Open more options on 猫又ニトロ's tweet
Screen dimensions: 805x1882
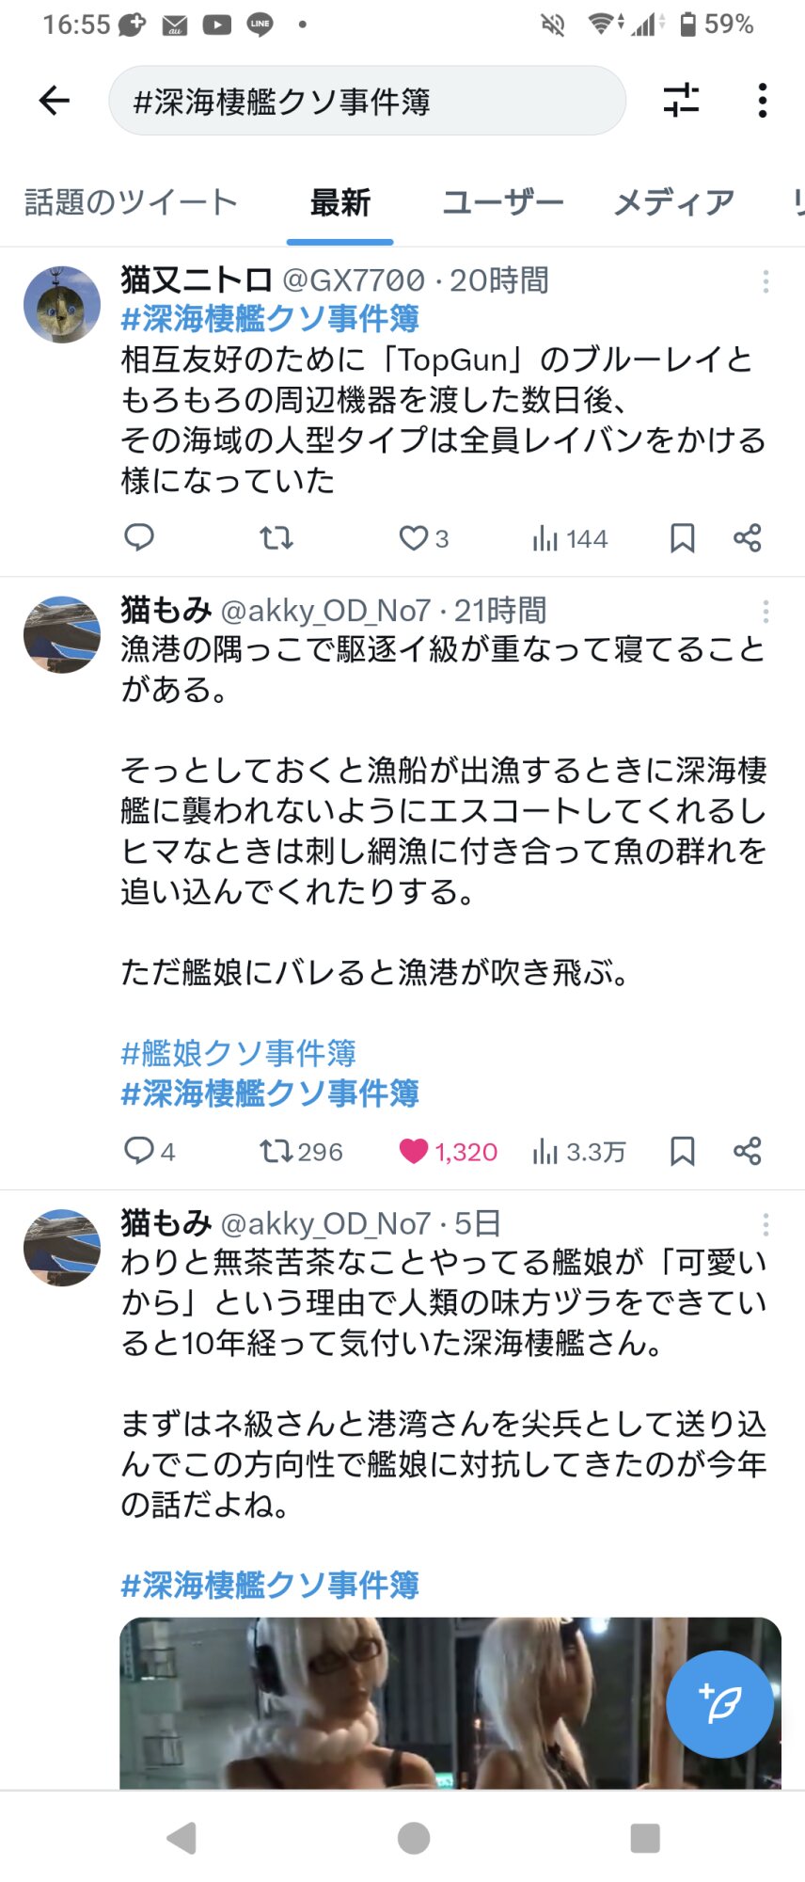coord(766,281)
